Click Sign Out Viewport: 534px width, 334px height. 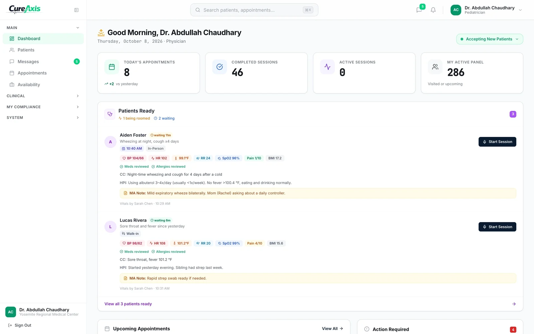(x=20, y=325)
